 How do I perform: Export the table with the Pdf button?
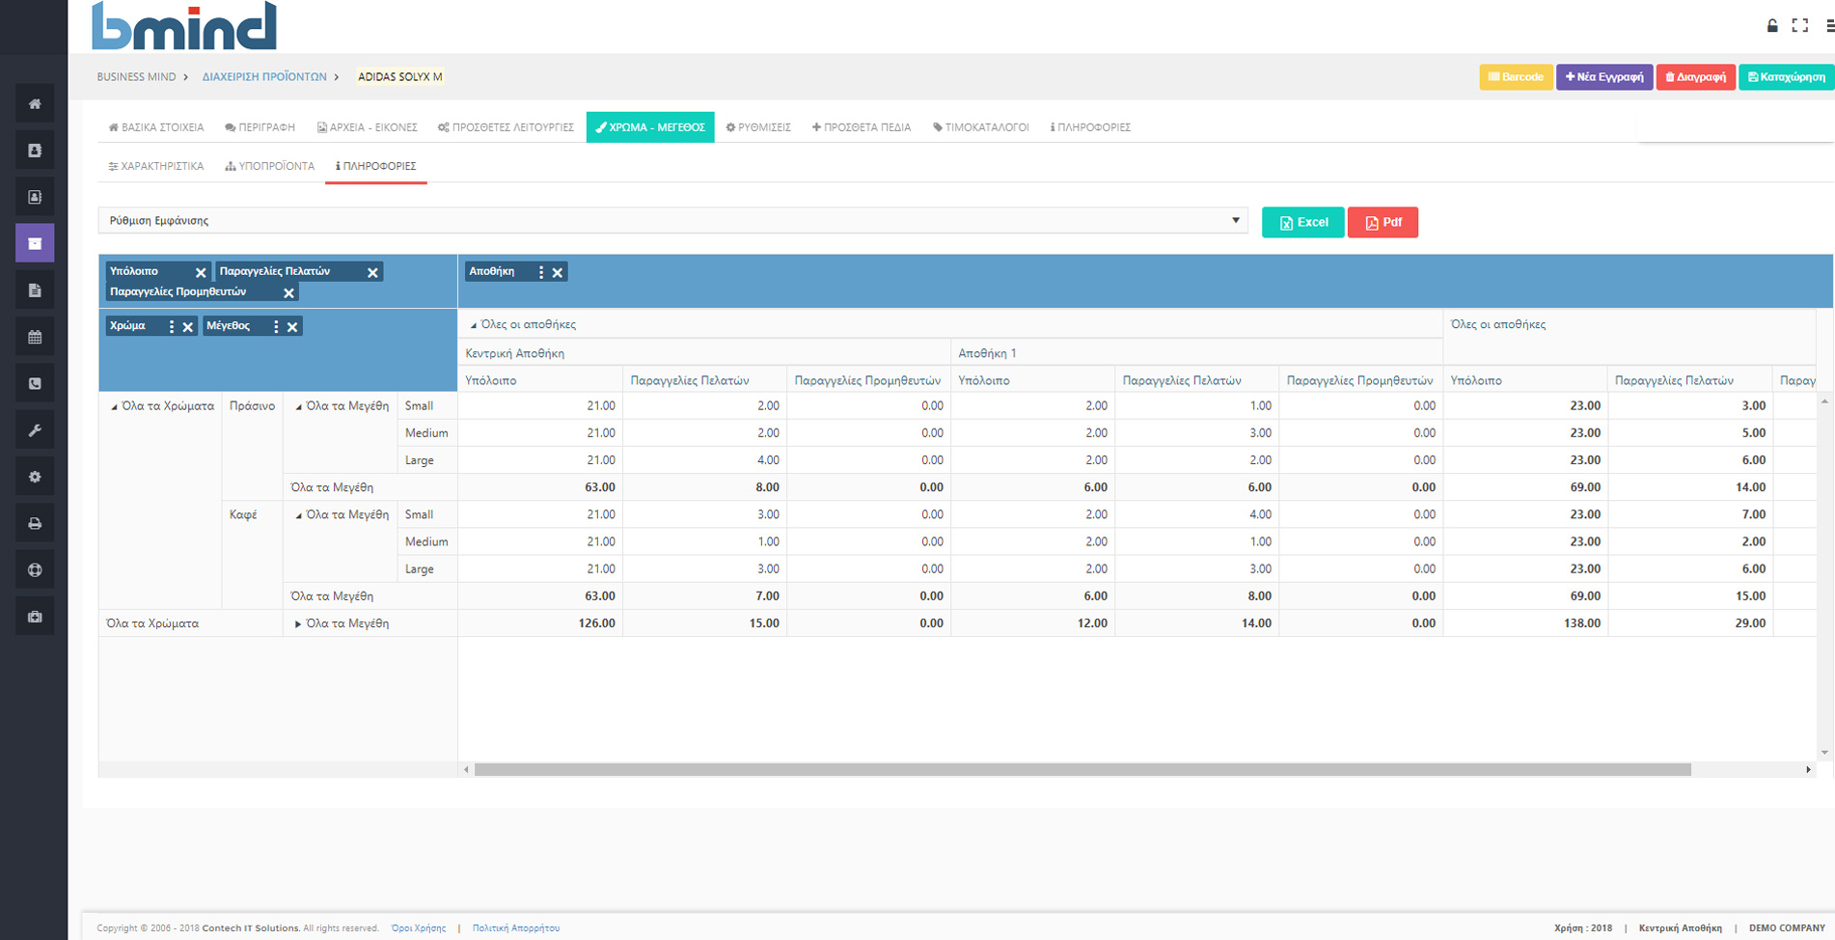[x=1383, y=222]
